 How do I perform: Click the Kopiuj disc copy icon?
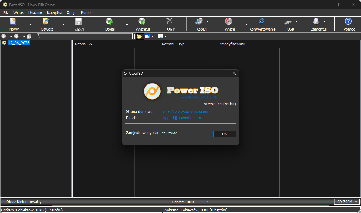pyautogui.click(x=199, y=21)
